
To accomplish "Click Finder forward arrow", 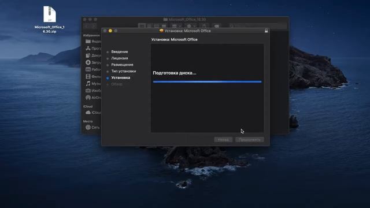I will pos(94,26).
